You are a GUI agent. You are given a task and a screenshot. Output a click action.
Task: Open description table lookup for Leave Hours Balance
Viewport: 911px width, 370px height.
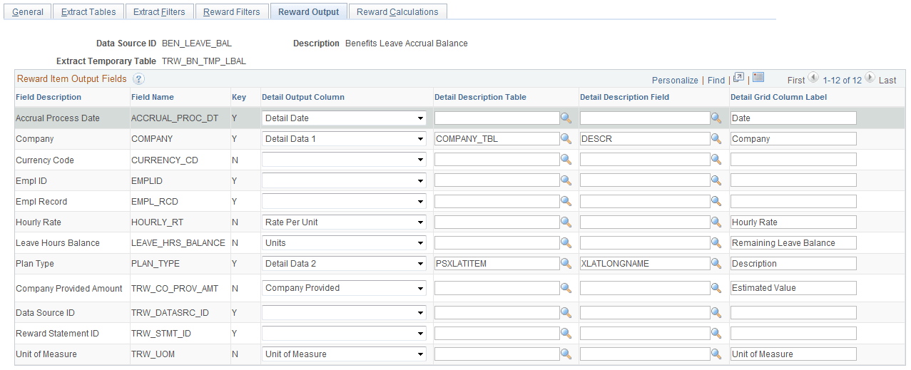566,242
